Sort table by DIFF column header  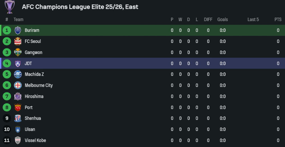coord(208,20)
